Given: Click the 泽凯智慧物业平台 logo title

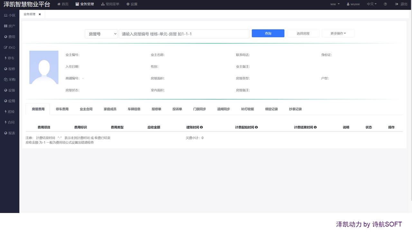Looking at the screenshot, I should [27, 5].
